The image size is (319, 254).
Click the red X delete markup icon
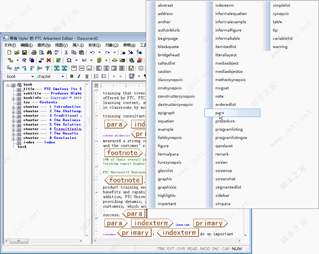[x=49, y=60]
